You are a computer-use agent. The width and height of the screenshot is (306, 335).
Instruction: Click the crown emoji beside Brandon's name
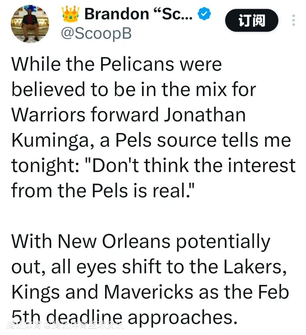coord(70,14)
